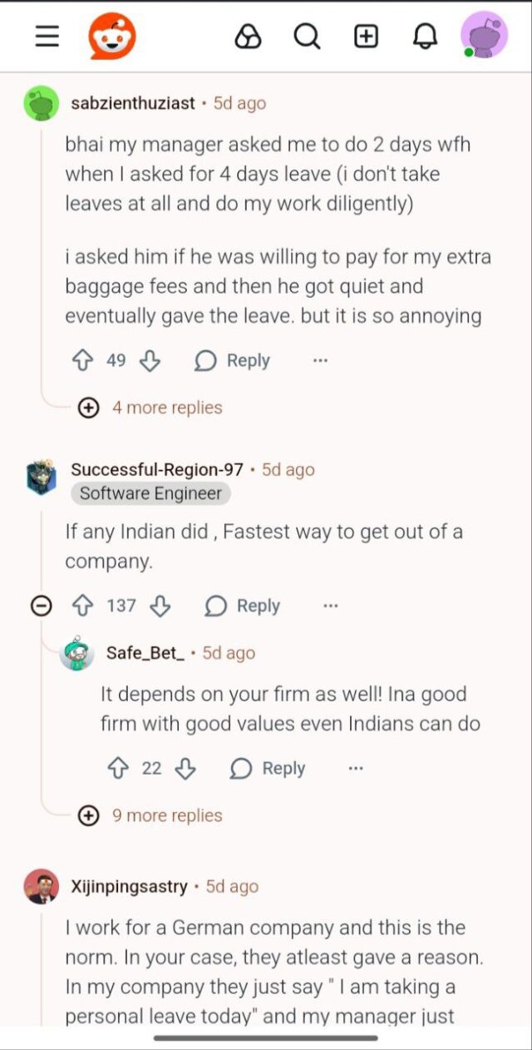Open the search icon in the top bar
Screen dimensions: 532x1050
pyautogui.click(x=307, y=36)
